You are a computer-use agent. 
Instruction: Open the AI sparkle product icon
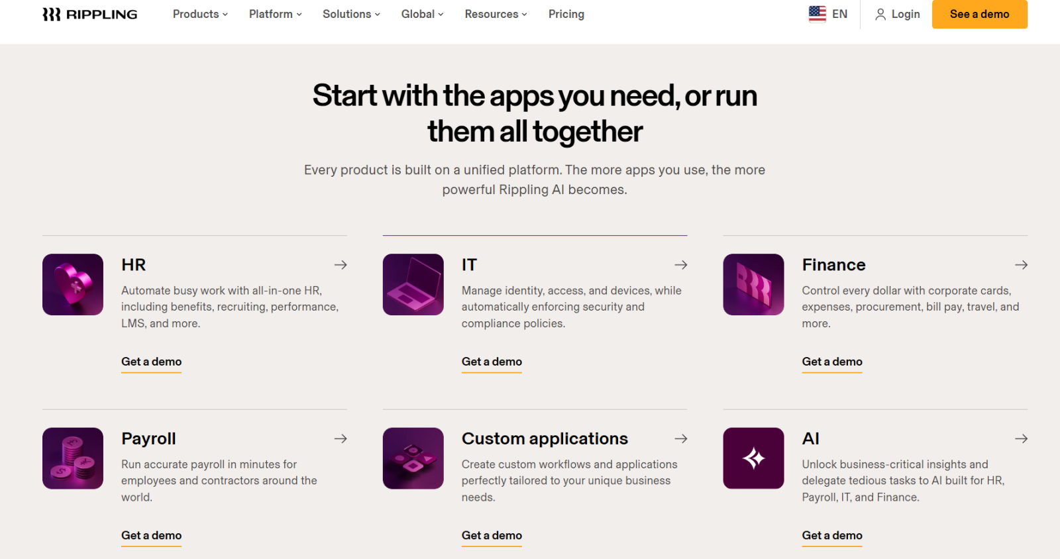tap(754, 458)
